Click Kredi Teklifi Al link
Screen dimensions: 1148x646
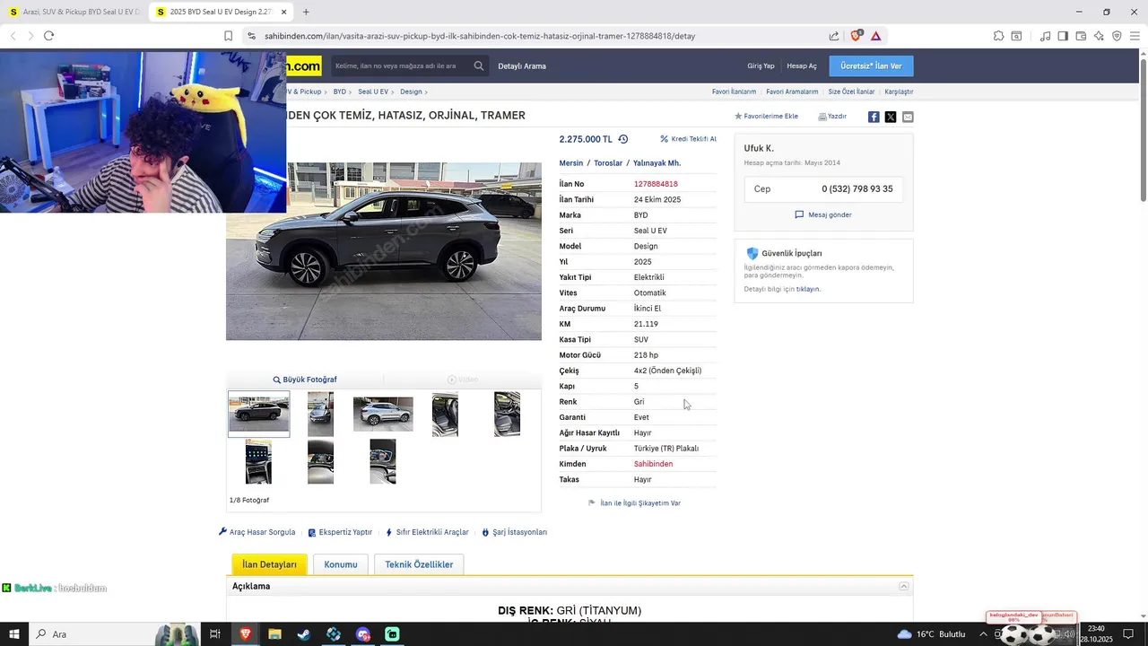pyautogui.click(x=689, y=139)
